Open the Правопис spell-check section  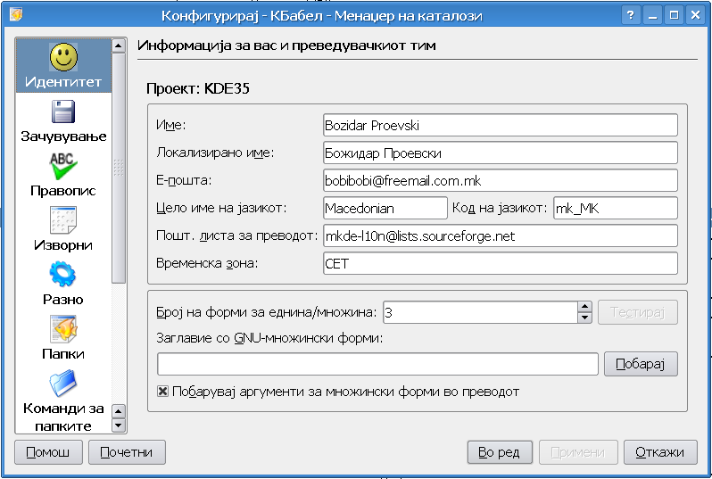point(63,175)
